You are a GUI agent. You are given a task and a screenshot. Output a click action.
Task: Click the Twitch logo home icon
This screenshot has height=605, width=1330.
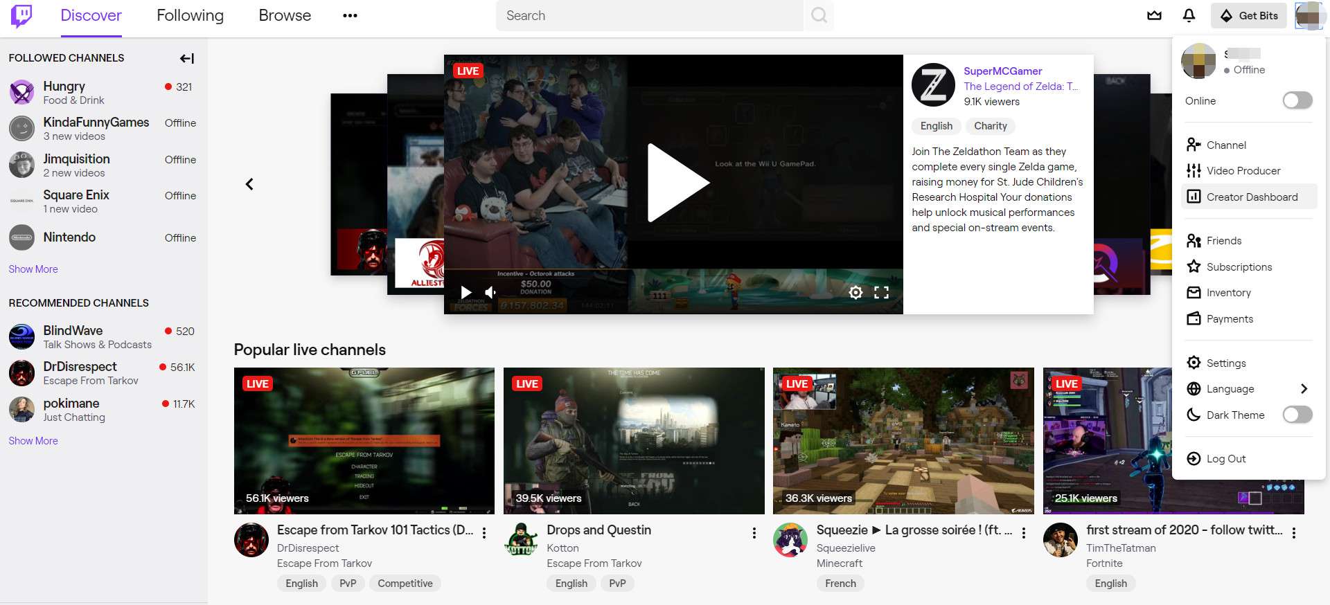coord(21,15)
